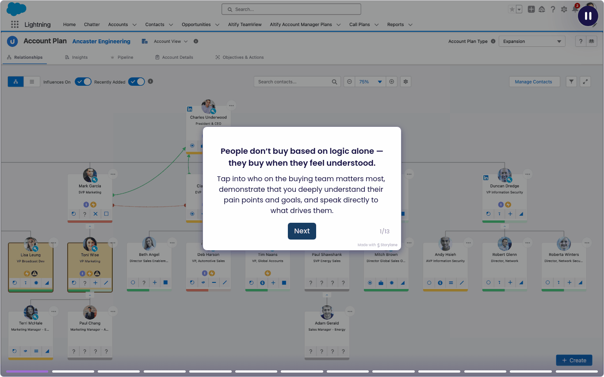The height and width of the screenshot is (377, 604).
Task: Zoom out the relationship map
Action: point(349,82)
